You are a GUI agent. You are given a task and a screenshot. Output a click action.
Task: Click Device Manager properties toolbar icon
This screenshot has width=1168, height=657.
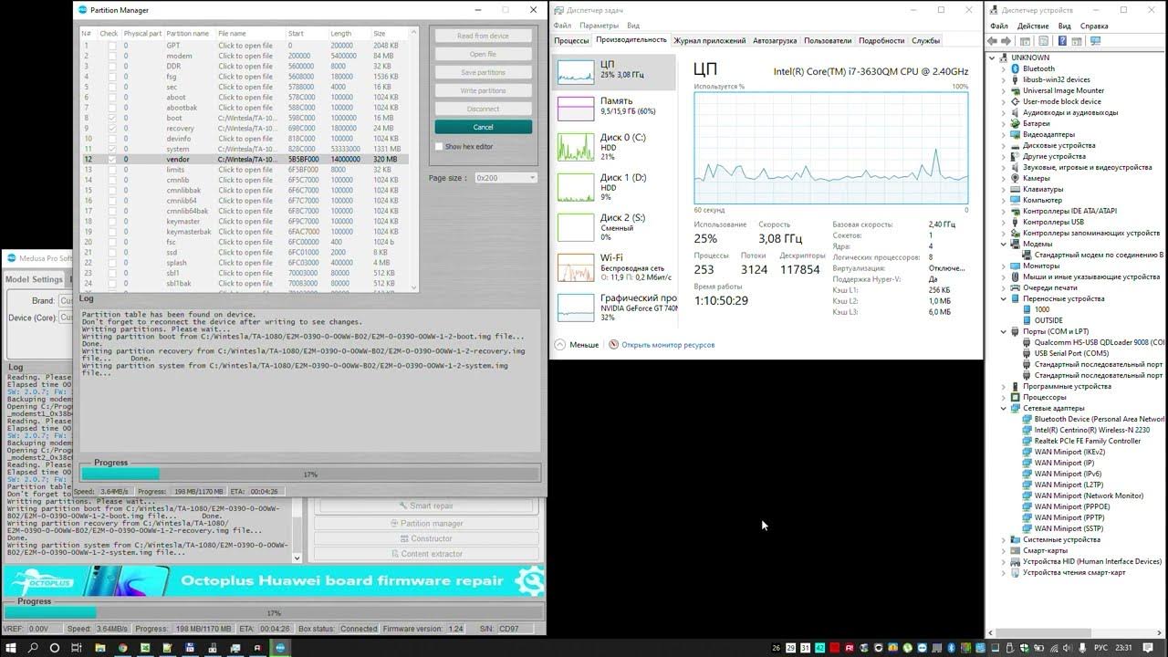coord(1045,41)
